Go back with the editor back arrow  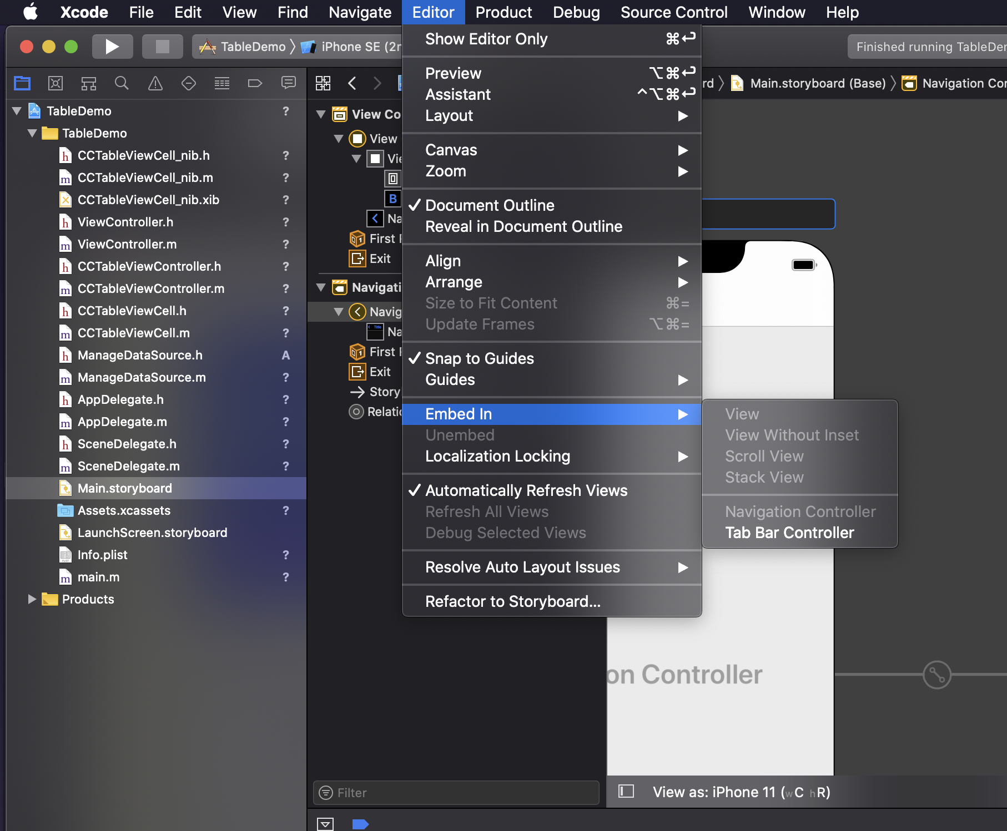pyautogui.click(x=352, y=84)
